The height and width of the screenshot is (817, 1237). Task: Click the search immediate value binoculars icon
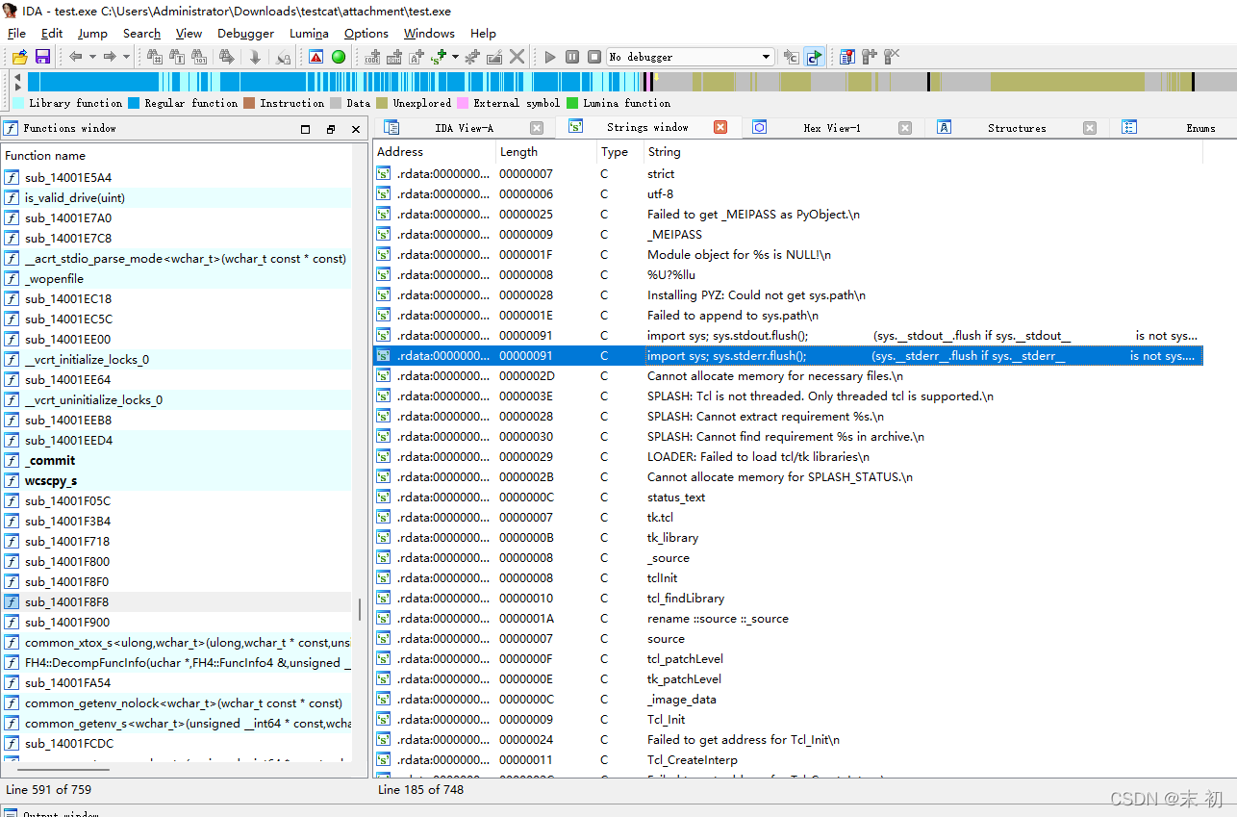(156, 57)
